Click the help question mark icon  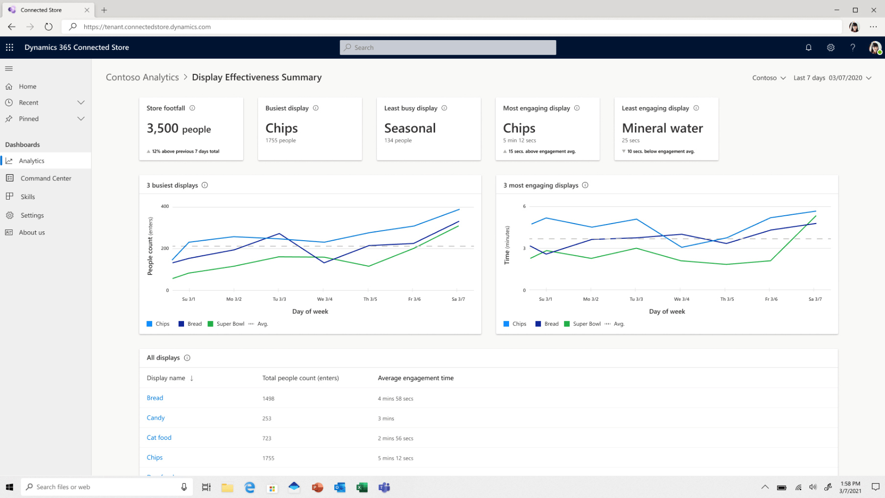pos(852,47)
